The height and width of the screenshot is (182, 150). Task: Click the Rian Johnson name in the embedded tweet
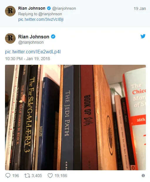click(x=34, y=37)
